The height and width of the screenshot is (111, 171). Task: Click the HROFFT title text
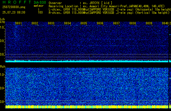tap(17, 2)
